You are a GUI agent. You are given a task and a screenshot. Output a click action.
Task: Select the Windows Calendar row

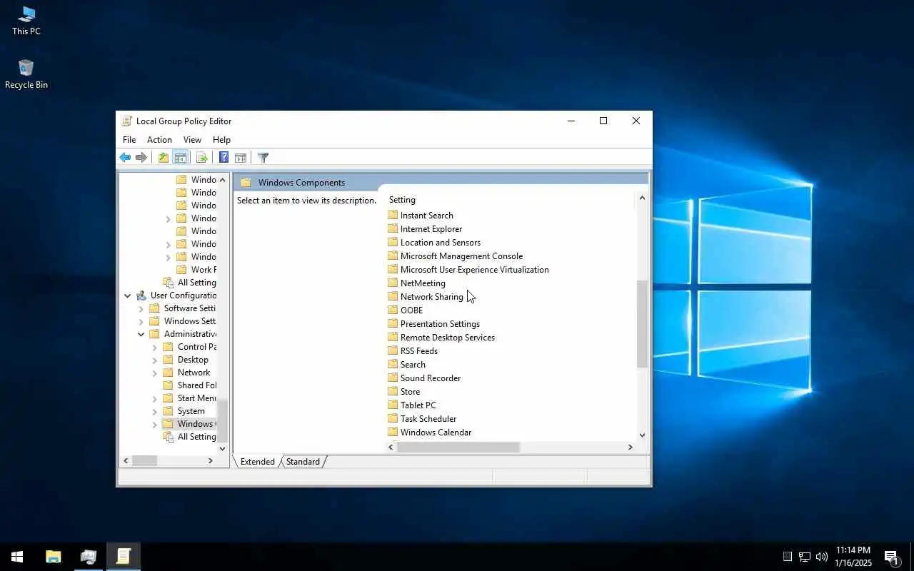[x=436, y=432]
